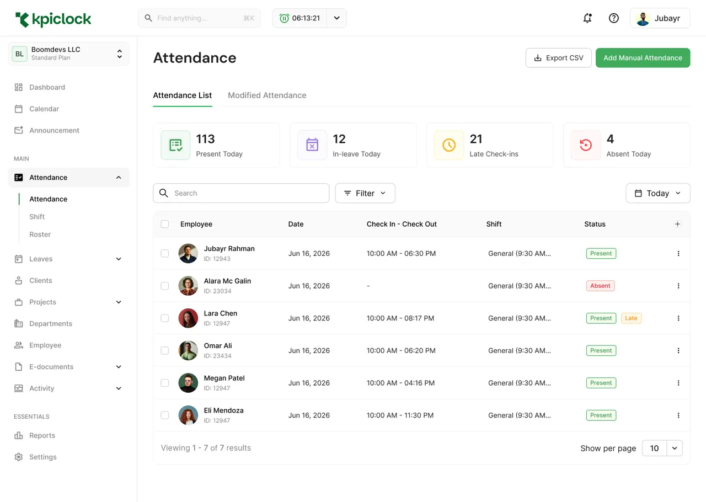
Task: Click Add Manual Attendance button
Action: click(x=643, y=58)
